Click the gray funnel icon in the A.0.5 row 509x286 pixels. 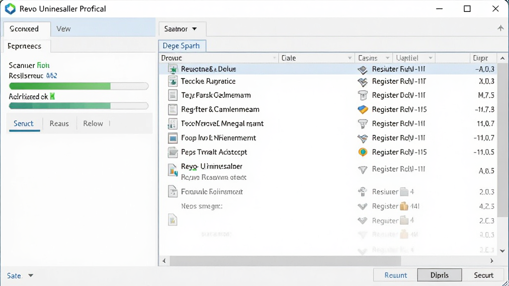[362, 170]
